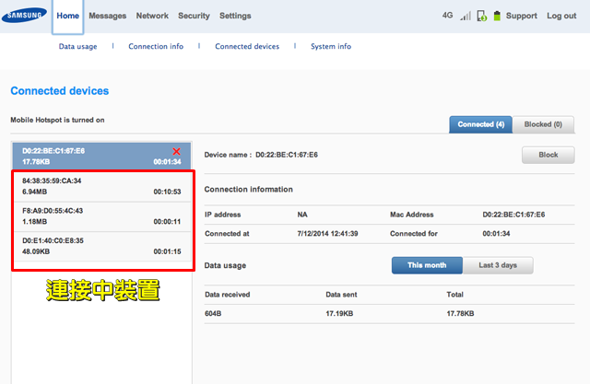Click the Connected at timestamp 7/12/2014 12:41:39
The image size is (590, 384).
click(327, 234)
